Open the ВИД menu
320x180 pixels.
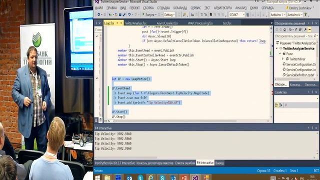(x=123, y=8)
